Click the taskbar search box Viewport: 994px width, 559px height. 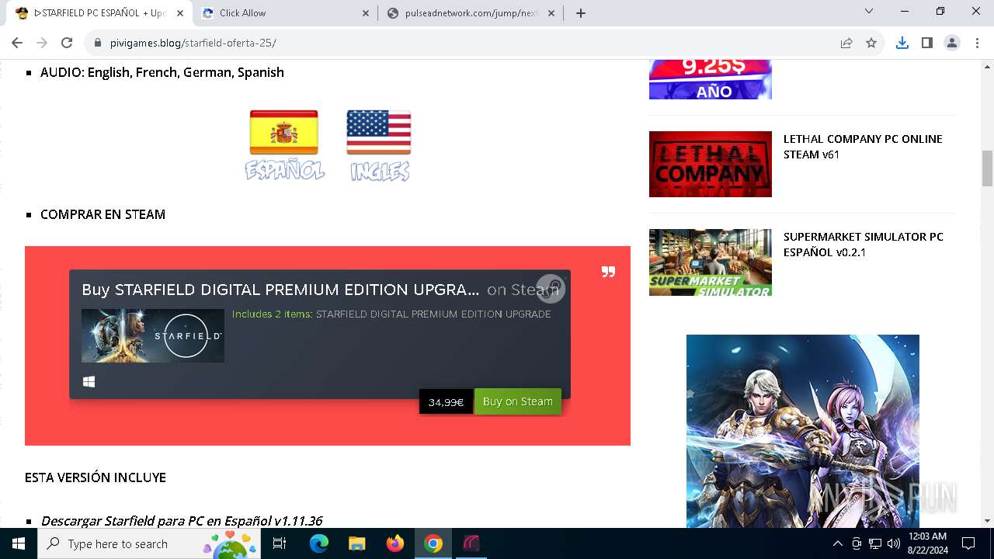[149, 543]
